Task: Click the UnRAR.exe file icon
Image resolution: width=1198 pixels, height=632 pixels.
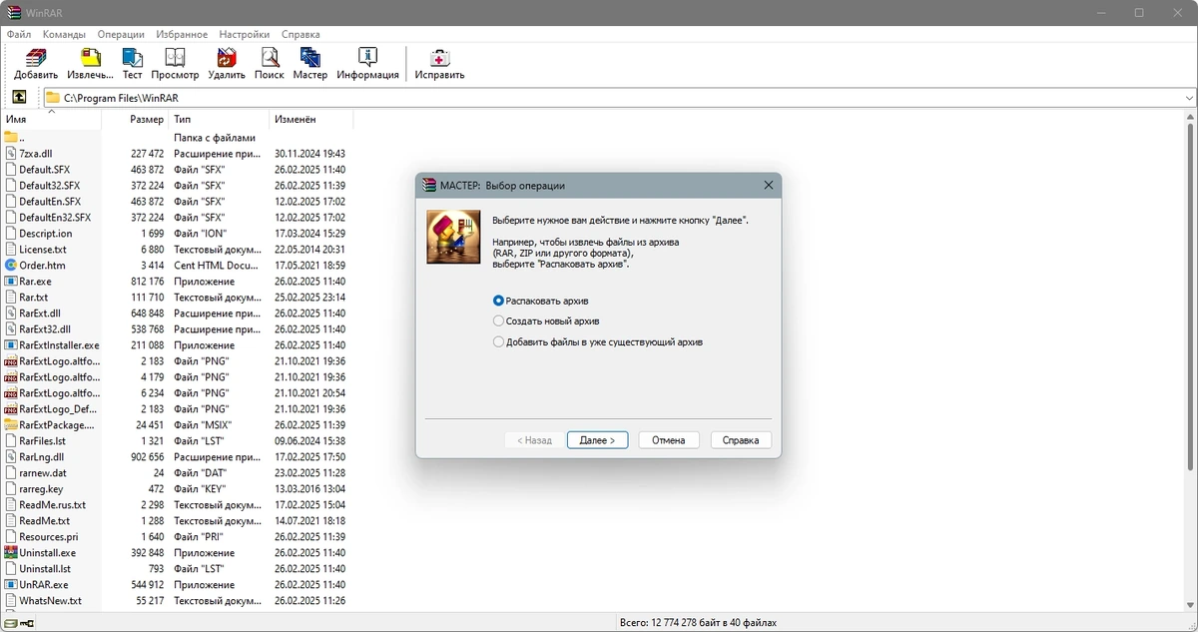Action: 11,585
